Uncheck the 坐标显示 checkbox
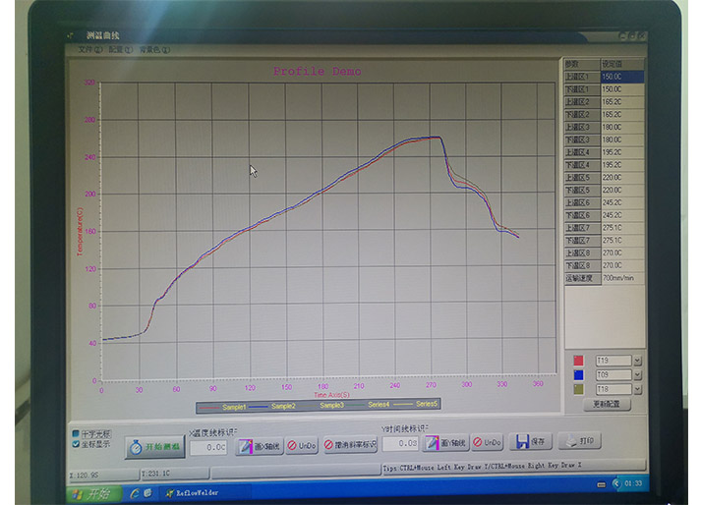The height and width of the screenshot is (505, 701). 76,443
